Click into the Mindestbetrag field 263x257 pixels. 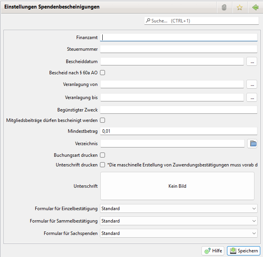pos(179,132)
